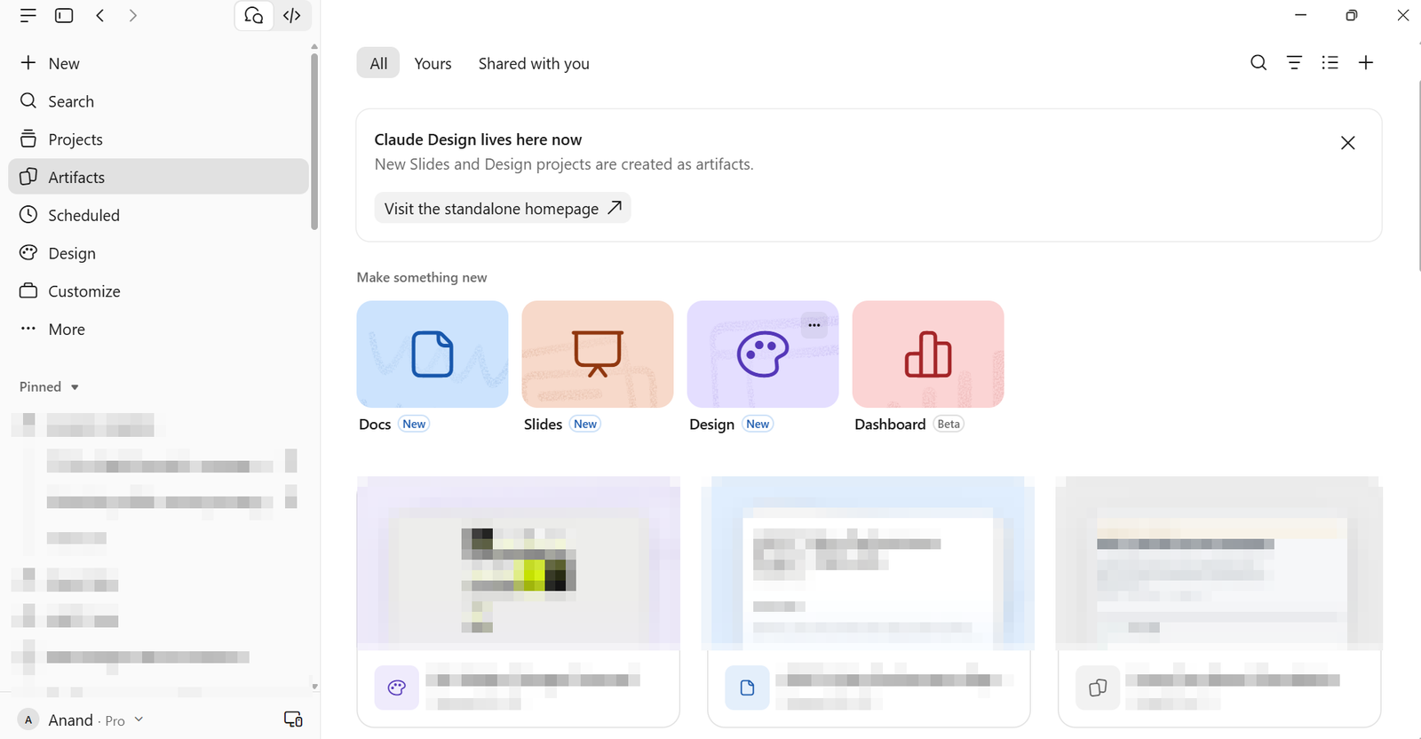Open Customize in the sidebar
This screenshot has width=1421, height=739.
[x=159, y=291]
